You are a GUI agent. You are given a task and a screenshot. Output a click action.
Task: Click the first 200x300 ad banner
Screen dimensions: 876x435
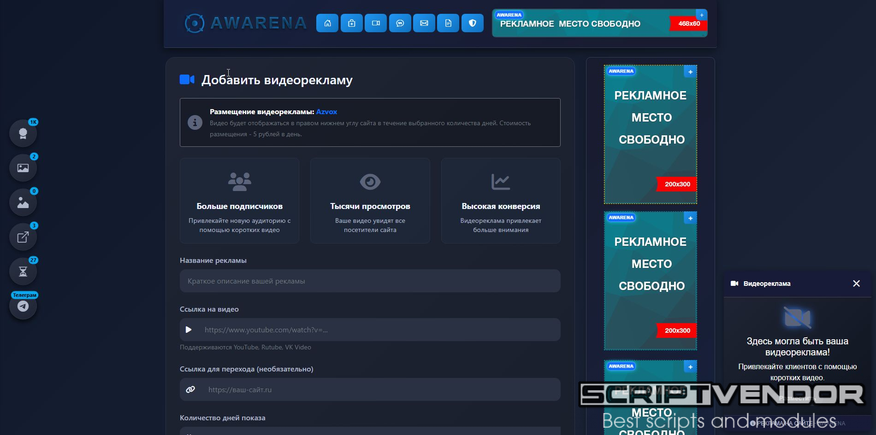(650, 134)
